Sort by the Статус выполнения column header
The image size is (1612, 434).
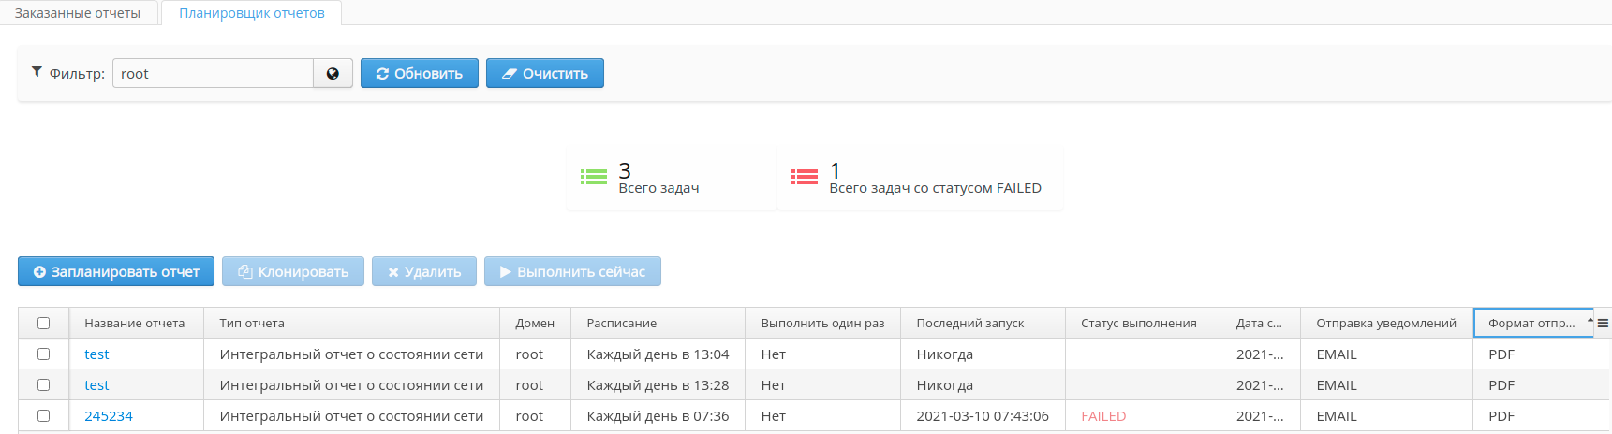coord(1138,324)
